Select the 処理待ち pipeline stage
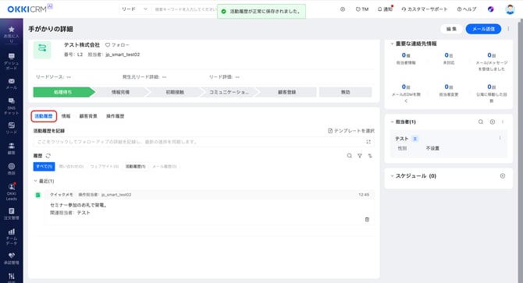 [x=63, y=92]
